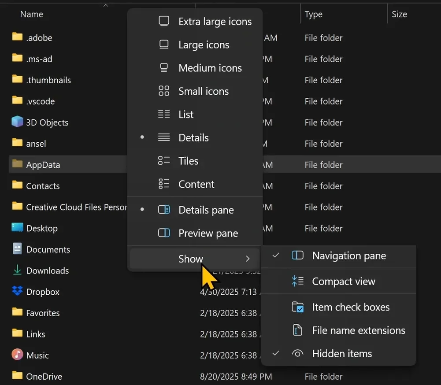Click the Compact view icon
Viewport: 441px width, 385px height.
(298, 281)
